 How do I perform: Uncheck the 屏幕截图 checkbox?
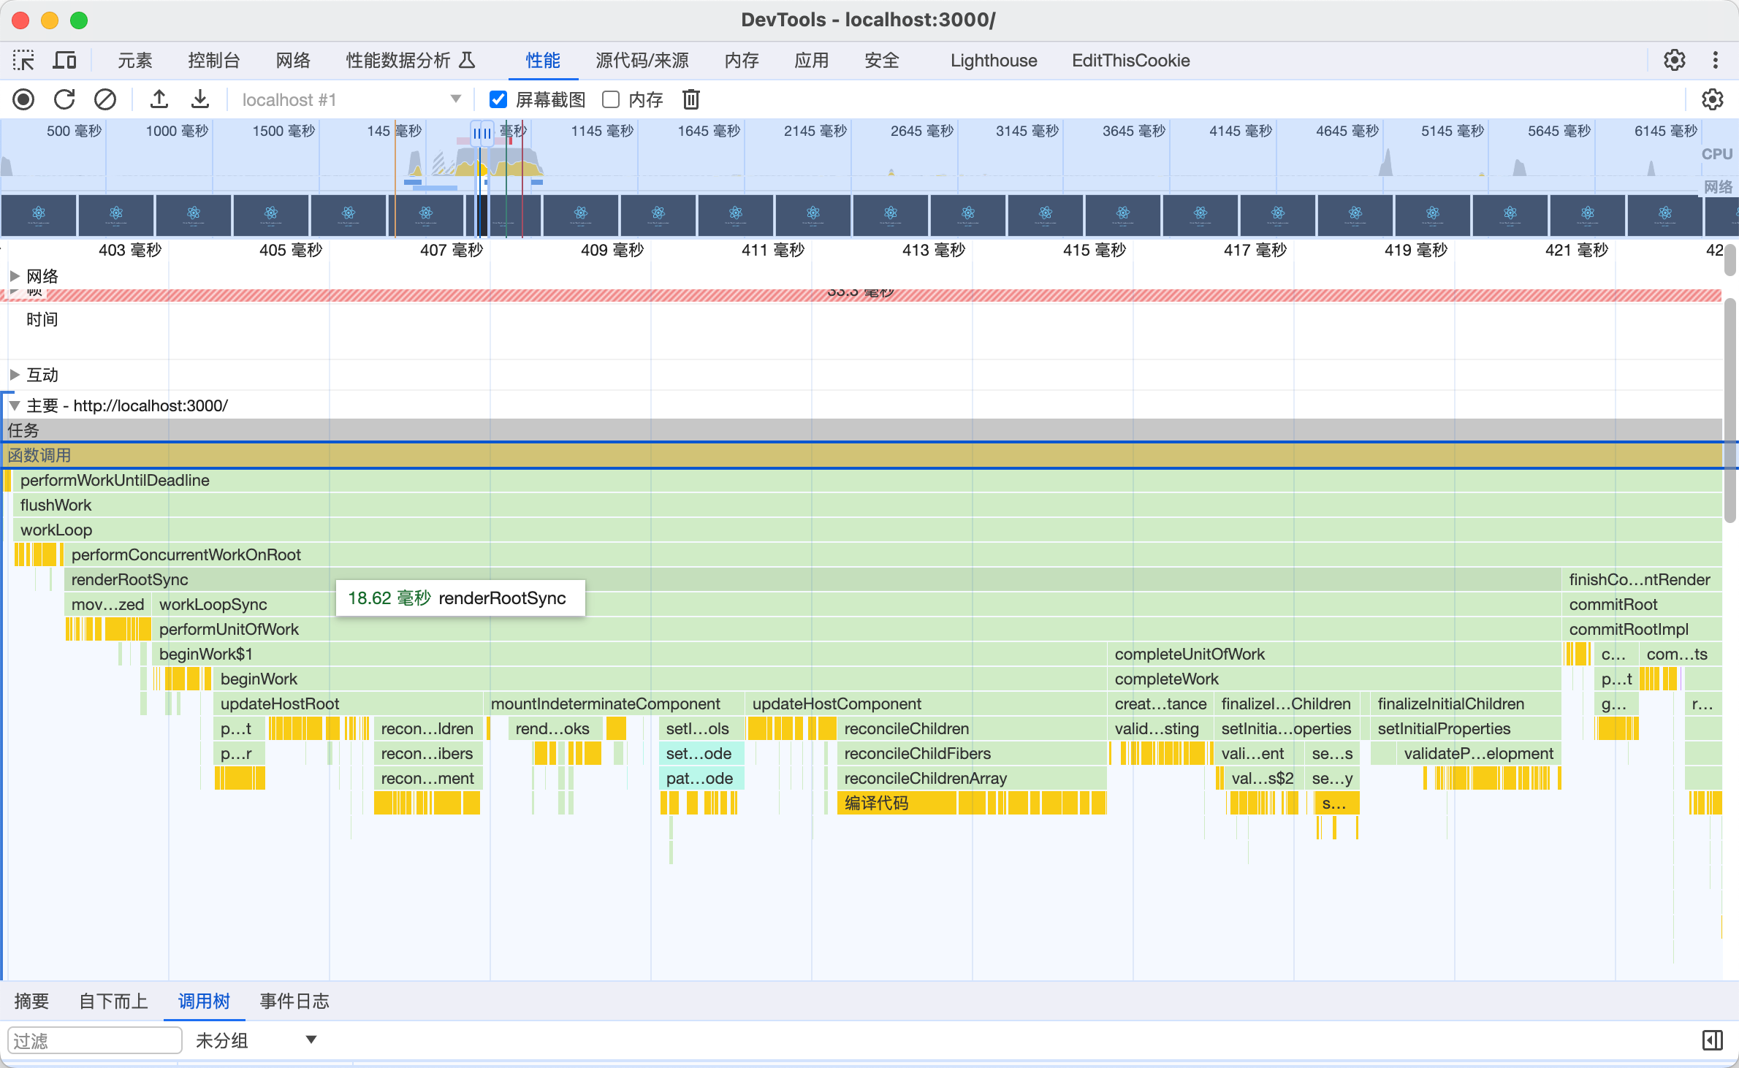tap(498, 99)
